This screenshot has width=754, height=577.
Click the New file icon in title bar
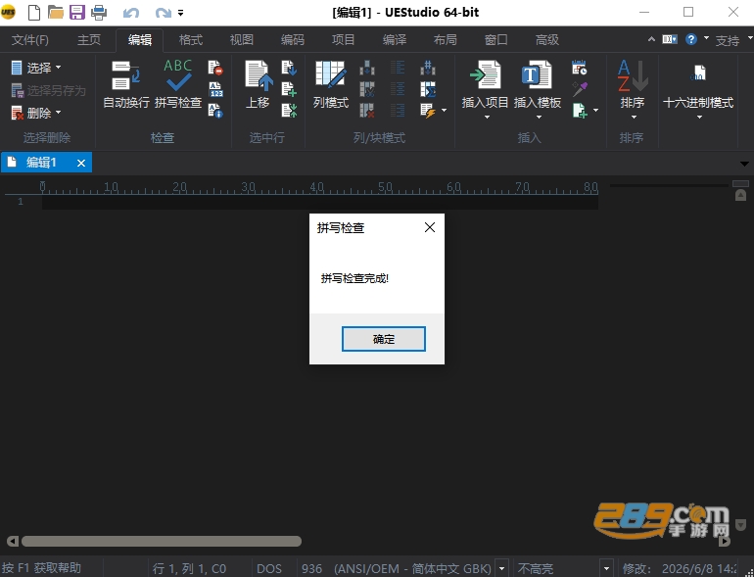coord(34,12)
